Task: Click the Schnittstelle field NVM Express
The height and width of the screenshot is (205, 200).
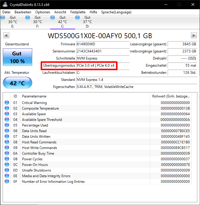Action: click(103, 58)
